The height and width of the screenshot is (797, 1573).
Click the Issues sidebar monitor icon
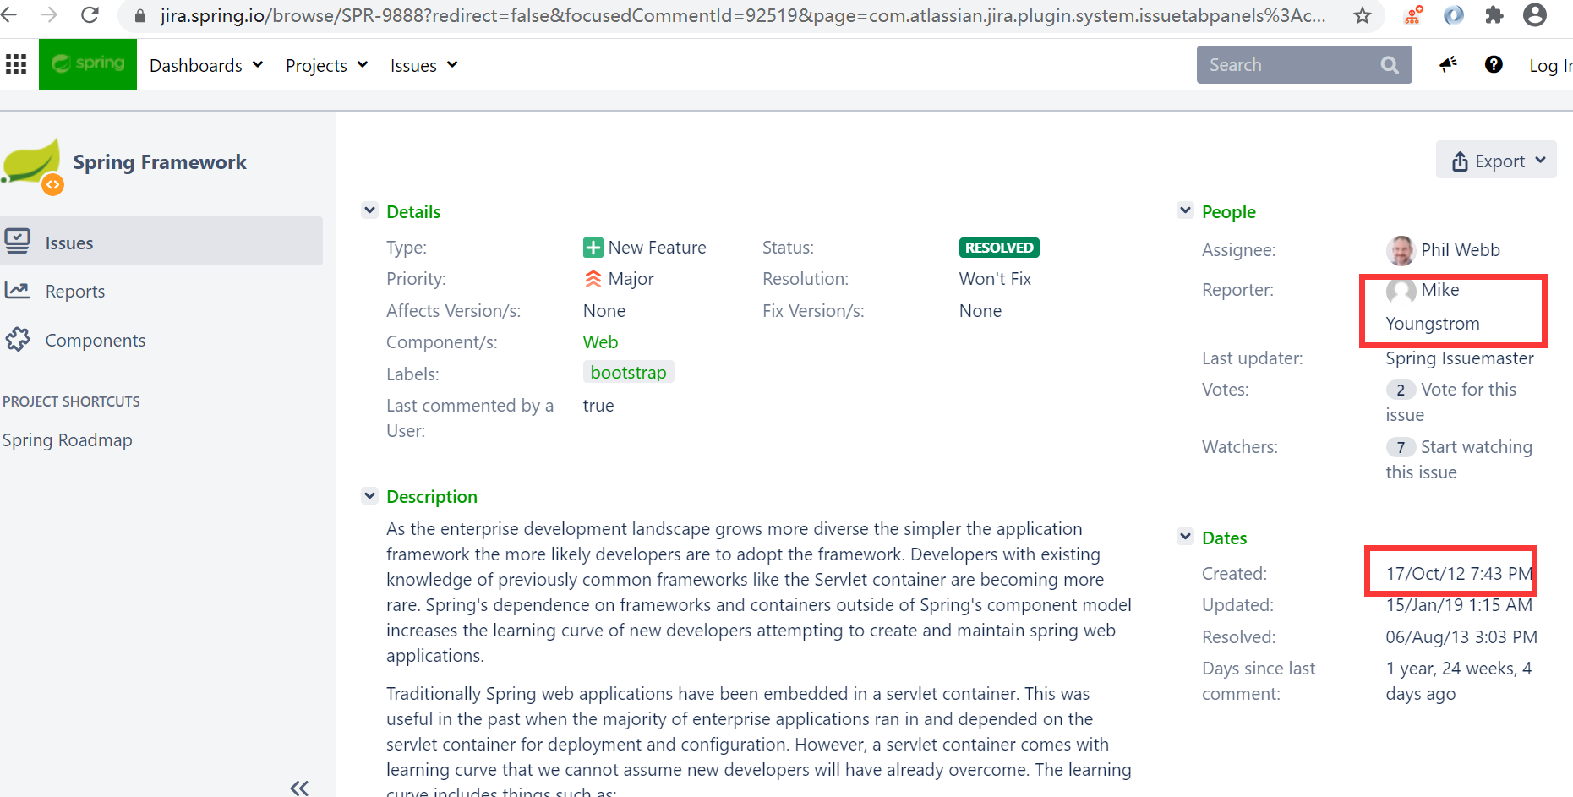click(18, 242)
